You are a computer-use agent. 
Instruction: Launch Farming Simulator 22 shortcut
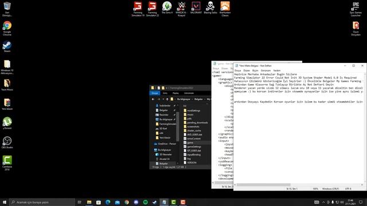(153, 9)
